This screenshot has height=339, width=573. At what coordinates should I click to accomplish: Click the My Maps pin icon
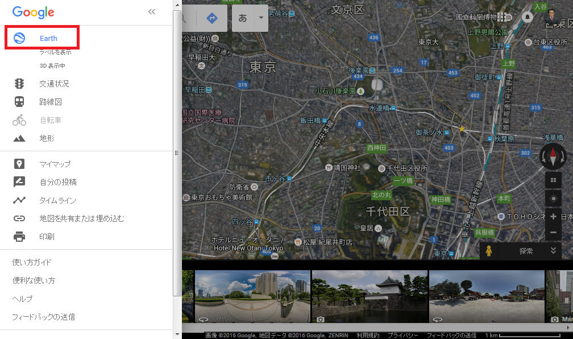pyautogui.click(x=19, y=164)
